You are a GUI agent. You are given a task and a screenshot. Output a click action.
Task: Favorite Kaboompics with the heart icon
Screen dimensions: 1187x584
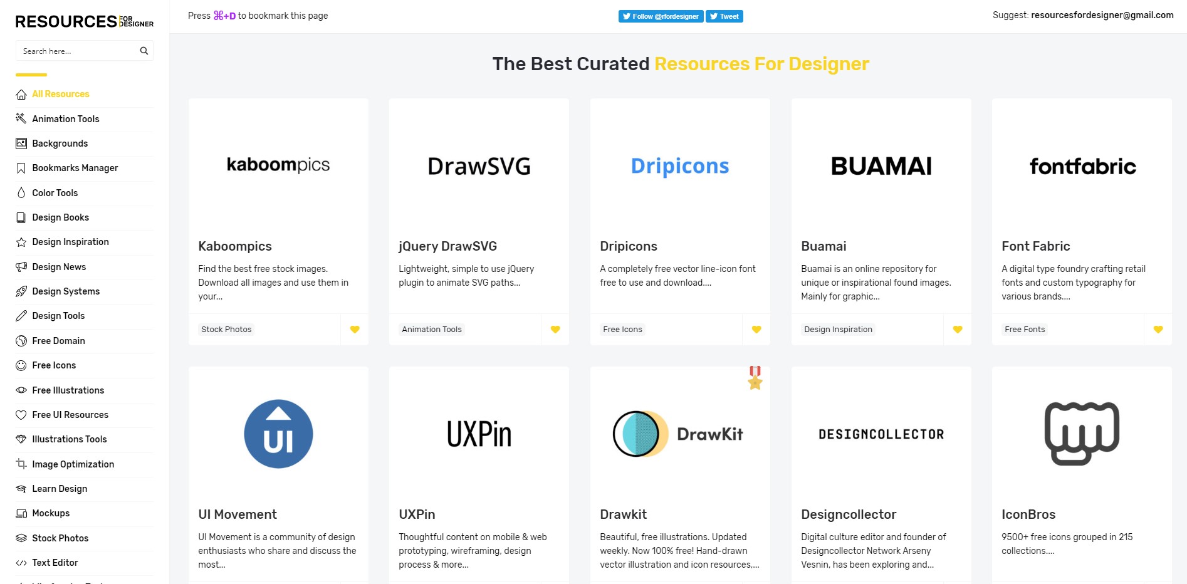(x=355, y=330)
